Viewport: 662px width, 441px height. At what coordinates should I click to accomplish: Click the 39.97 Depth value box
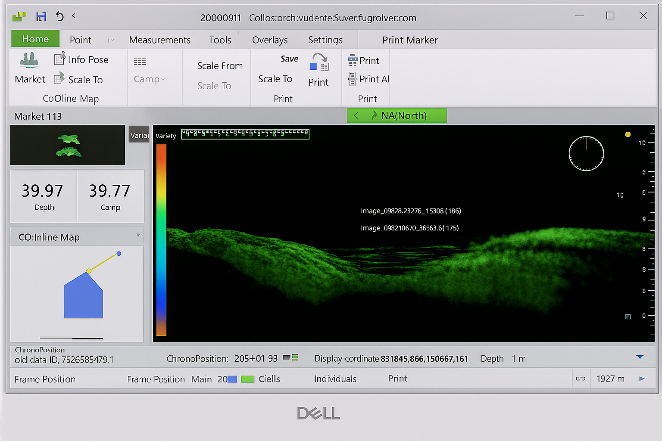click(43, 196)
